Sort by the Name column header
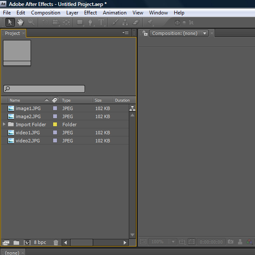255x255 pixels. pyautogui.click(x=14, y=100)
